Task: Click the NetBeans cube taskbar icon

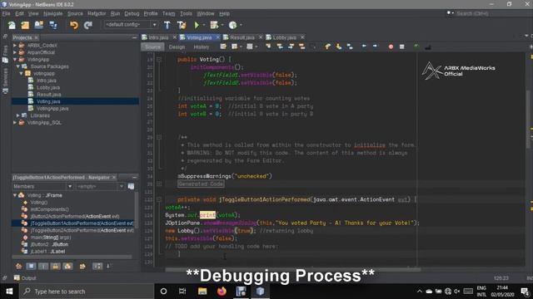Action: pyautogui.click(x=260, y=292)
